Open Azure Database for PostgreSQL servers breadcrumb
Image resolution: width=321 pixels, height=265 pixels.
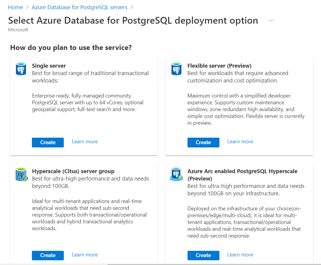coord(79,7)
